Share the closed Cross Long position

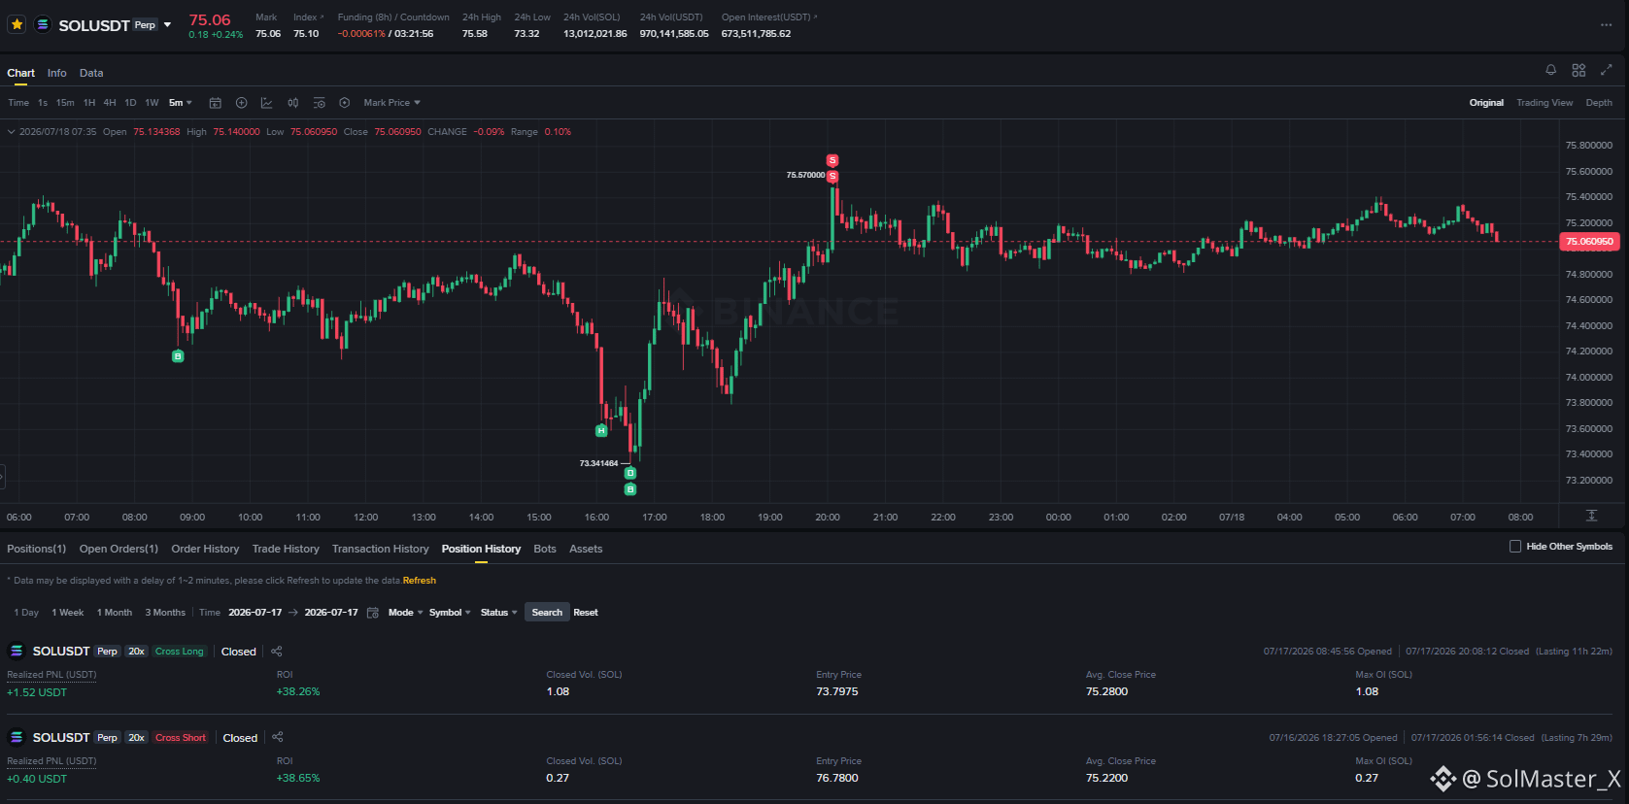[x=277, y=652]
